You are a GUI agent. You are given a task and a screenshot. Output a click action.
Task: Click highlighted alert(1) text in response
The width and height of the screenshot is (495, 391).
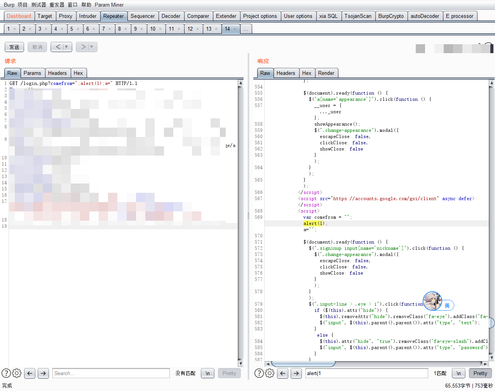tap(314, 223)
